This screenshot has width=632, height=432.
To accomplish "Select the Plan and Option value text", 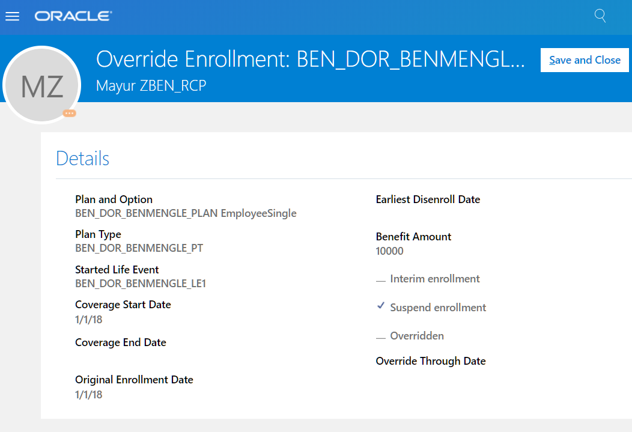I will pyautogui.click(x=186, y=213).
